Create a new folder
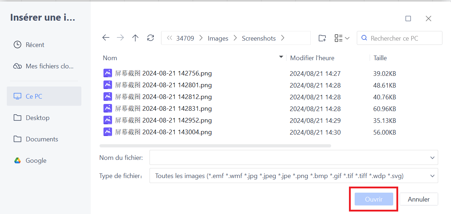Viewport: 451px width, 214px height. click(322, 38)
